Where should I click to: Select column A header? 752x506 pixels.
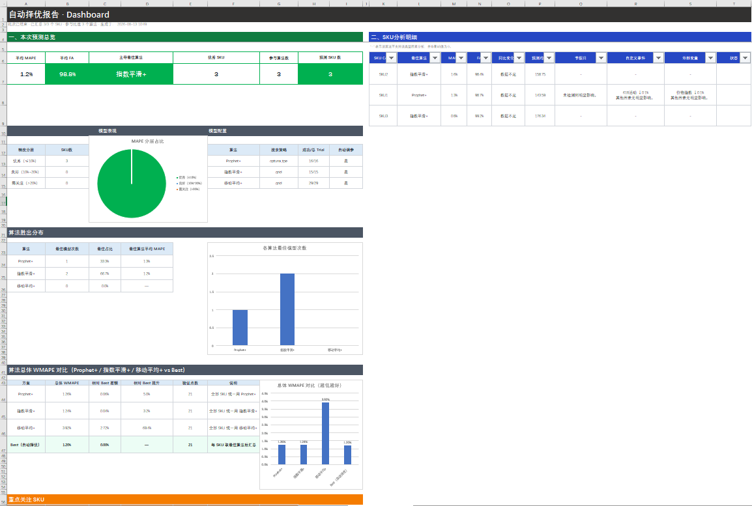tap(26, 3)
